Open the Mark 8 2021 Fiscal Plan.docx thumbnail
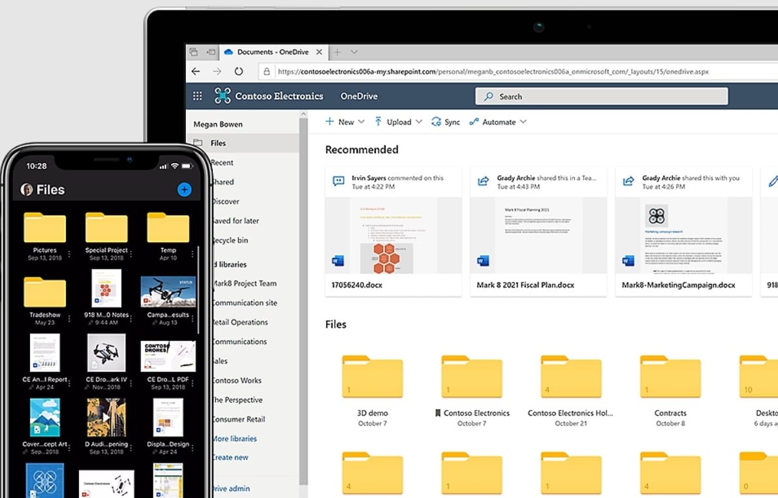Screen dimensions: 778x498 point(538,236)
